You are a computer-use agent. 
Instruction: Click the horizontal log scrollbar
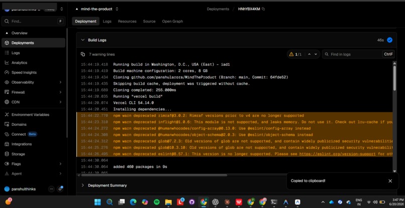click(x=154, y=175)
